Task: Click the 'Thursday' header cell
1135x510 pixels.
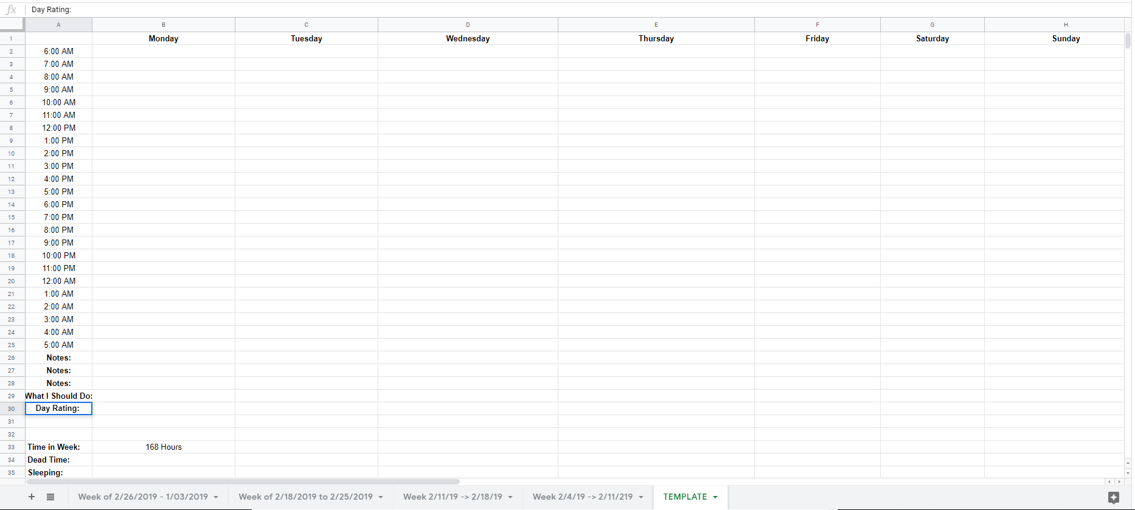Action: [656, 38]
